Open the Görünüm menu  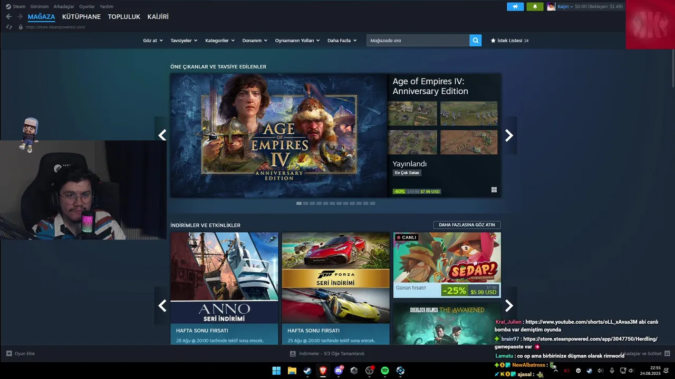pyautogui.click(x=40, y=7)
